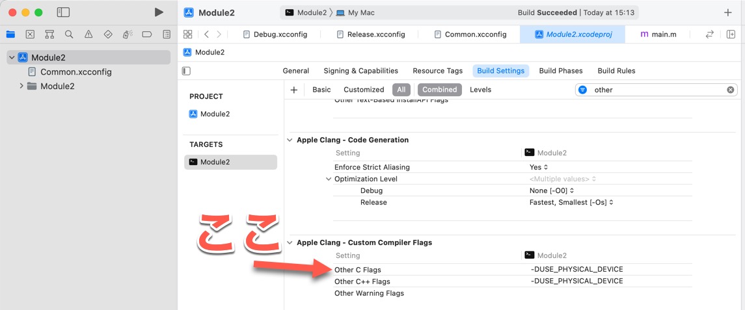Open the find navigator magnifier icon

tap(69, 34)
